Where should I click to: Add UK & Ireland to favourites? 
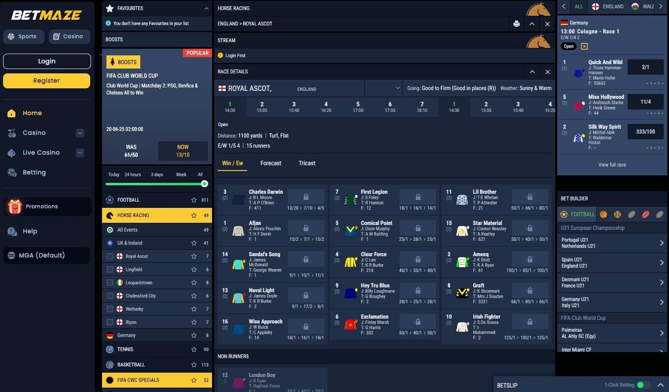(194, 243)
